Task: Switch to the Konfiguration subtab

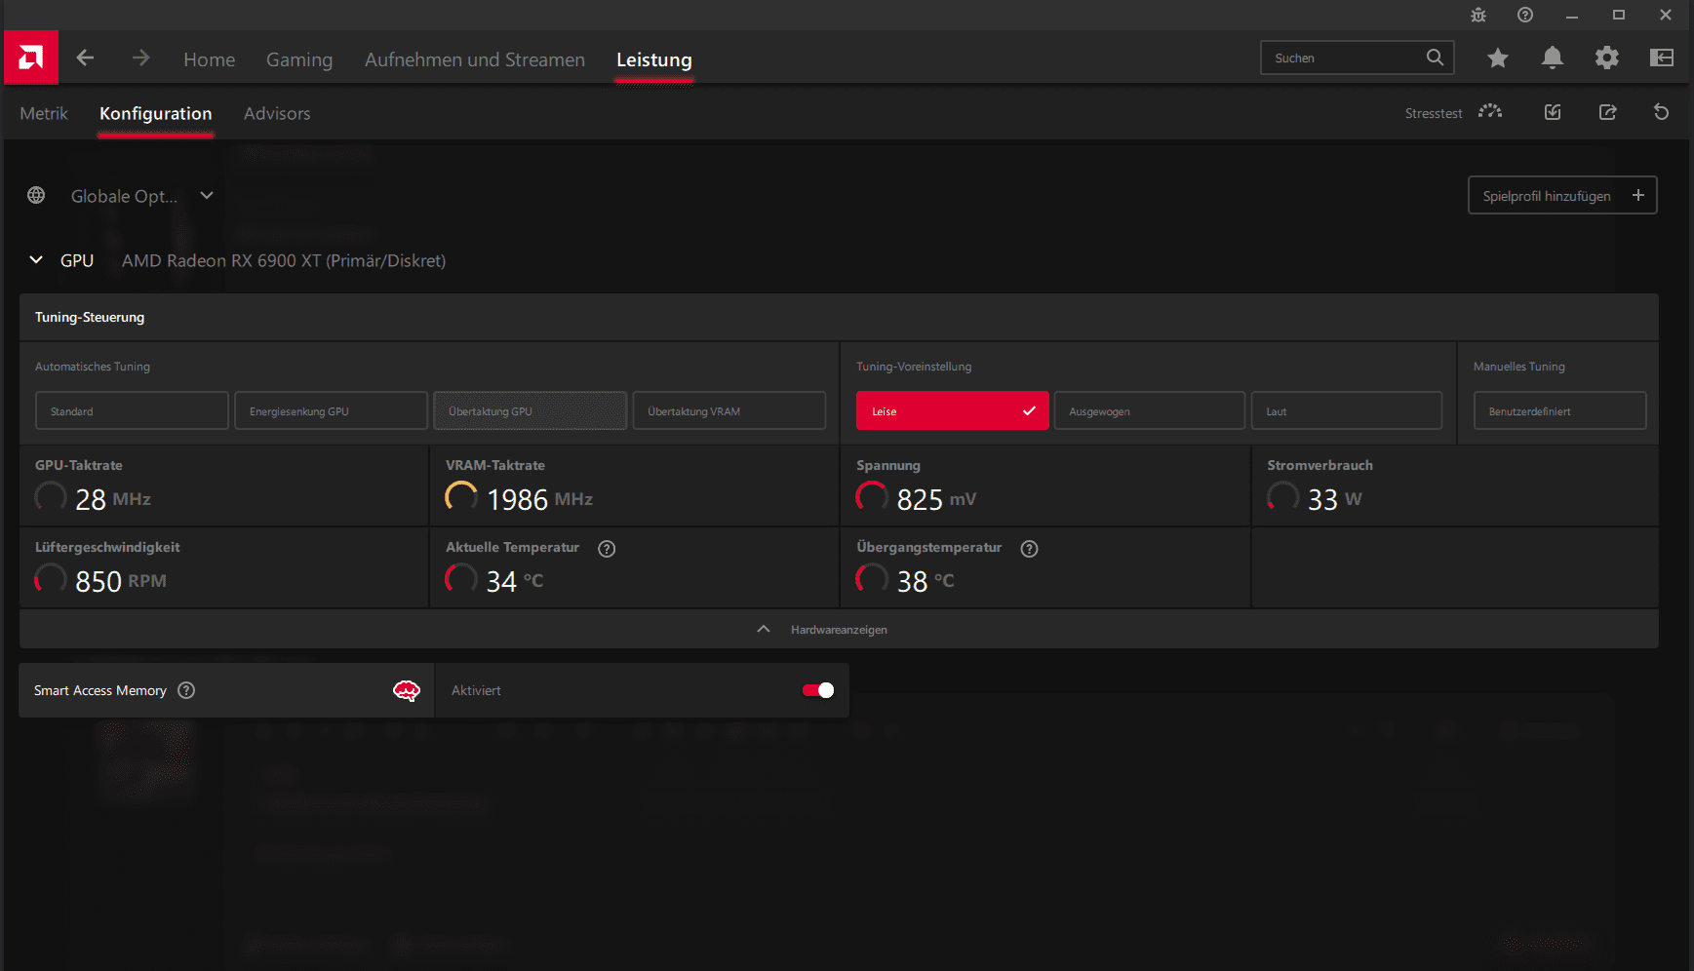Action: click(156, 113)
